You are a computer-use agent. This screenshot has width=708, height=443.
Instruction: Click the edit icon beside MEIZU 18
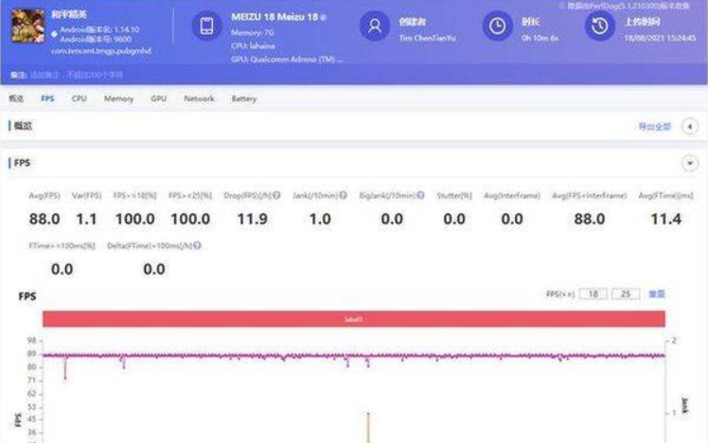tap(324, 18)
